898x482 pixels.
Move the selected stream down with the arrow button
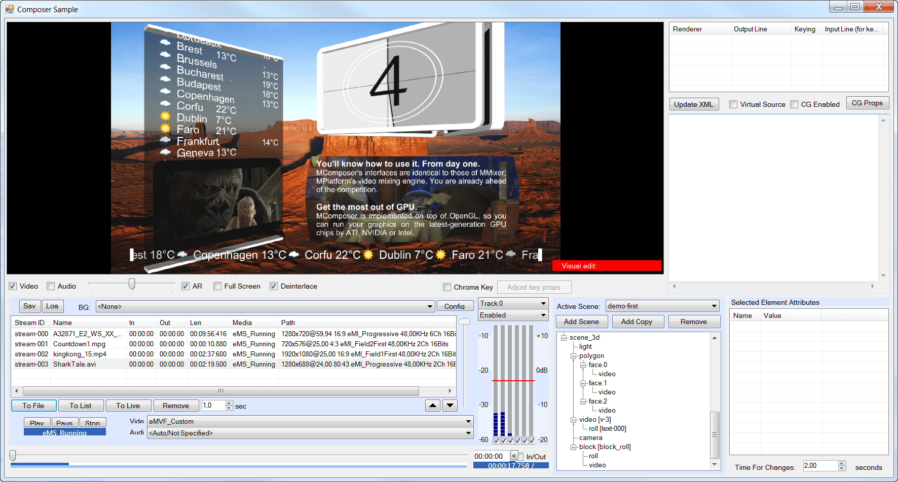pos(450,405)
